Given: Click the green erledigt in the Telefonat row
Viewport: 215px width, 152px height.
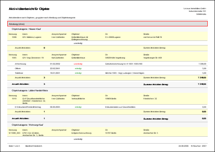Looking at the screenshot, I should click(x=78, y=73).
